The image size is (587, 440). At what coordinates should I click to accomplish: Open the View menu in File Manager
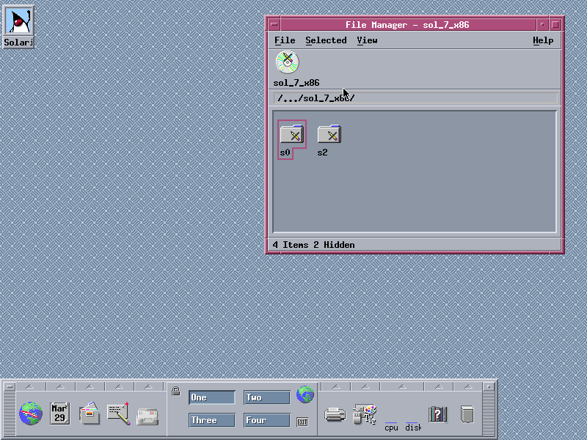pos(367,40)
